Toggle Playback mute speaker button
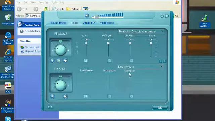This screenshot has width=215, height=121. pos(66,61)
